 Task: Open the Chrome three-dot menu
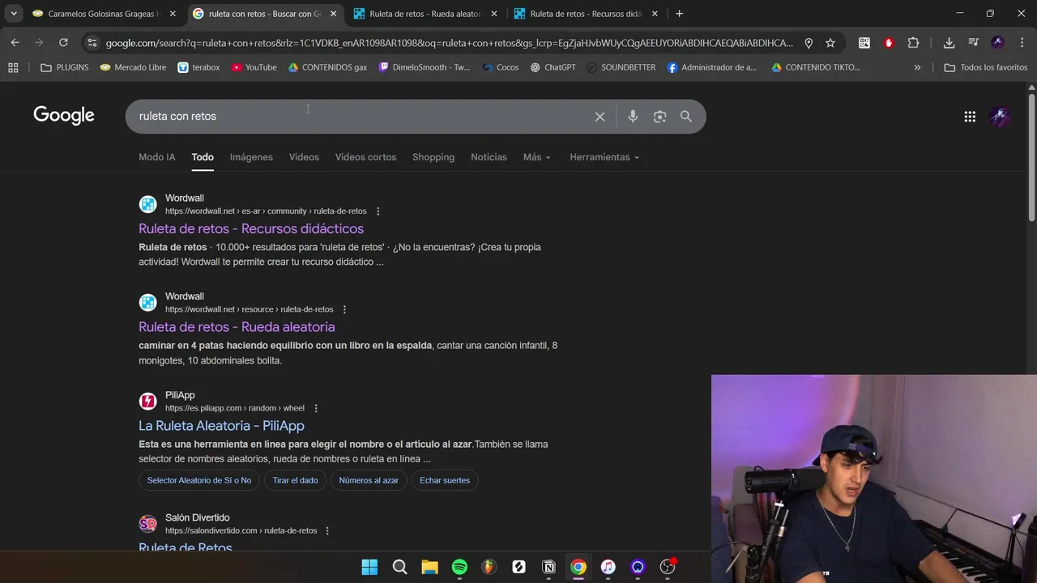tap(1022, 43)
